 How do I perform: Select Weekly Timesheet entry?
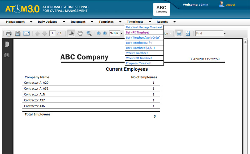(144, 53)
